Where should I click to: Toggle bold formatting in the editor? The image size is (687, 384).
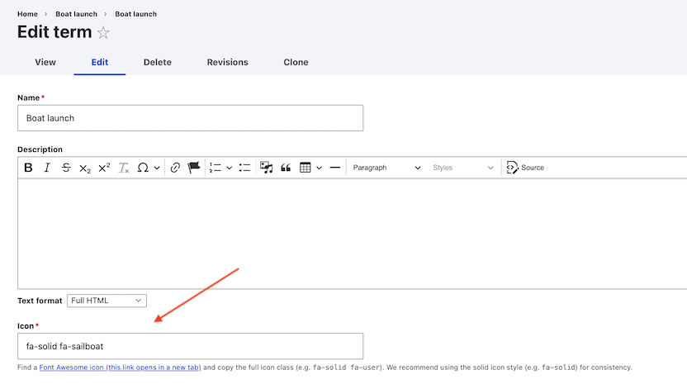coord(28,168)
